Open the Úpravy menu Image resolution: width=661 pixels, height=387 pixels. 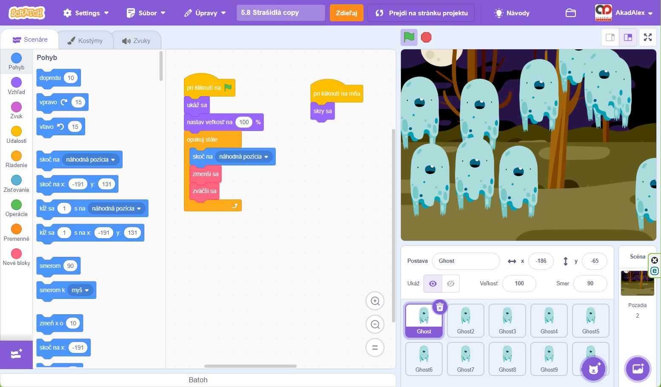(205, 13)
